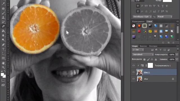Change the screen mode
The width and height of the screenshot is (180, 101).
coord(3,85)
